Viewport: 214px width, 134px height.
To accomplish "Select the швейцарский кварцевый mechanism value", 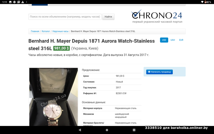I will coord(122,116).
